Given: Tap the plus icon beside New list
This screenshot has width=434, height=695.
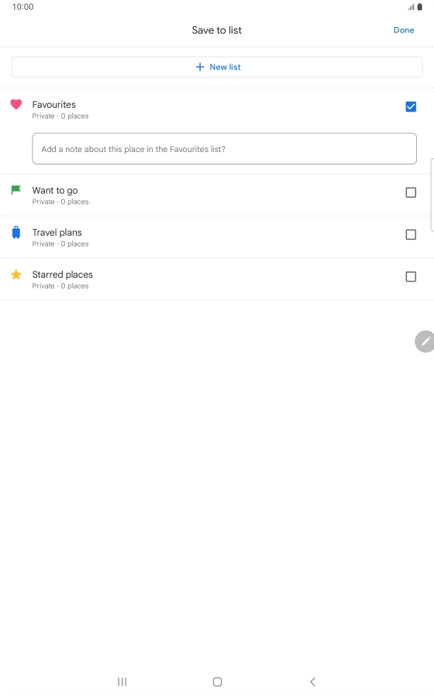Looking at the screenshot, I should click(200, 67).
